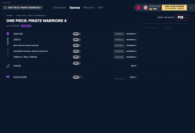Click the coin balance icon
The width and height of the screenshot is (195, 133).
tap(151, 9)
